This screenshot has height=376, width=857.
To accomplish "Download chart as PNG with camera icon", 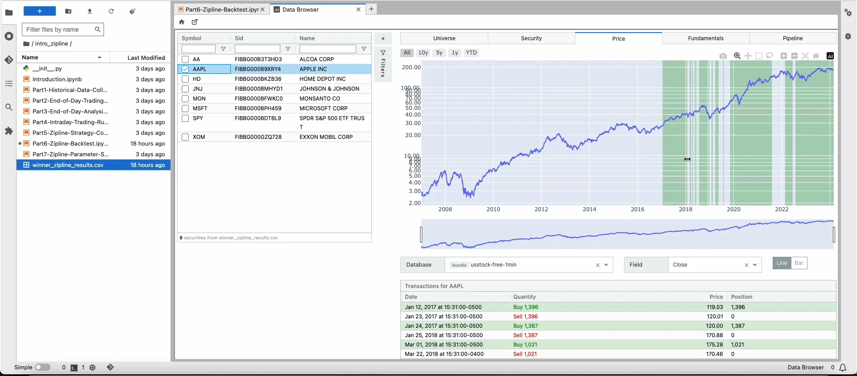I will click(723, 56).
